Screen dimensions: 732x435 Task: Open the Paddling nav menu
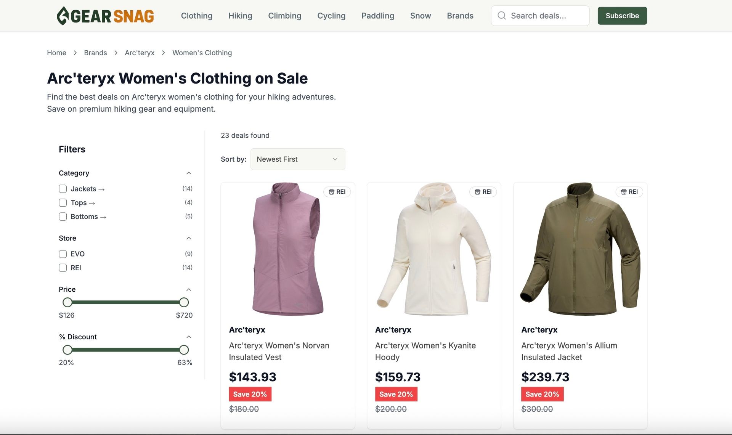(377, 16)
